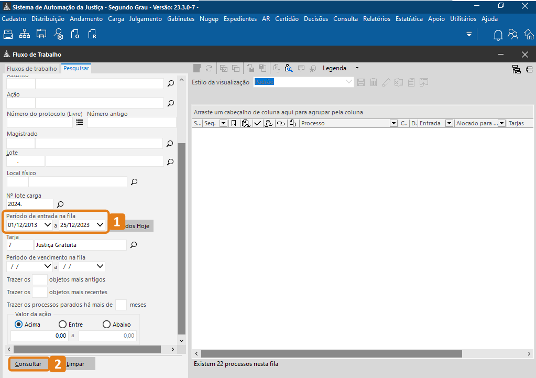Select the Entre radio button
The height and width of the screenshot is (378, 536).
[62, 325]
